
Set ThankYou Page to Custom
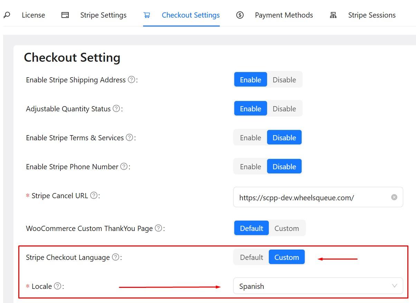[286, 228]
